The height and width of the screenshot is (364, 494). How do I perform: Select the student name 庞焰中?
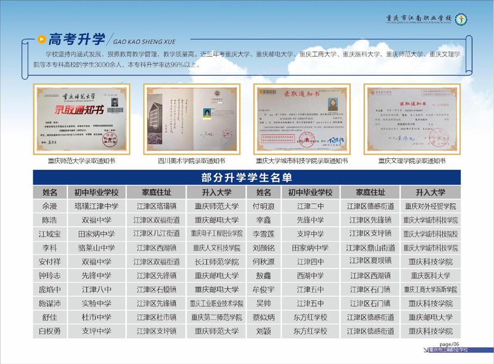point(50,289)
